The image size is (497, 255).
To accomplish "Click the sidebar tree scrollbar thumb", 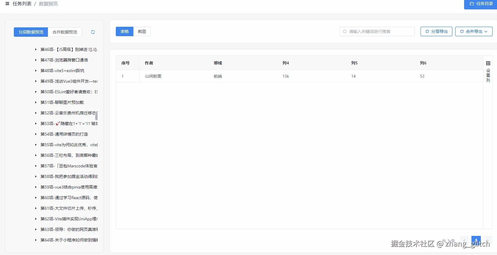I will (96, 117).
